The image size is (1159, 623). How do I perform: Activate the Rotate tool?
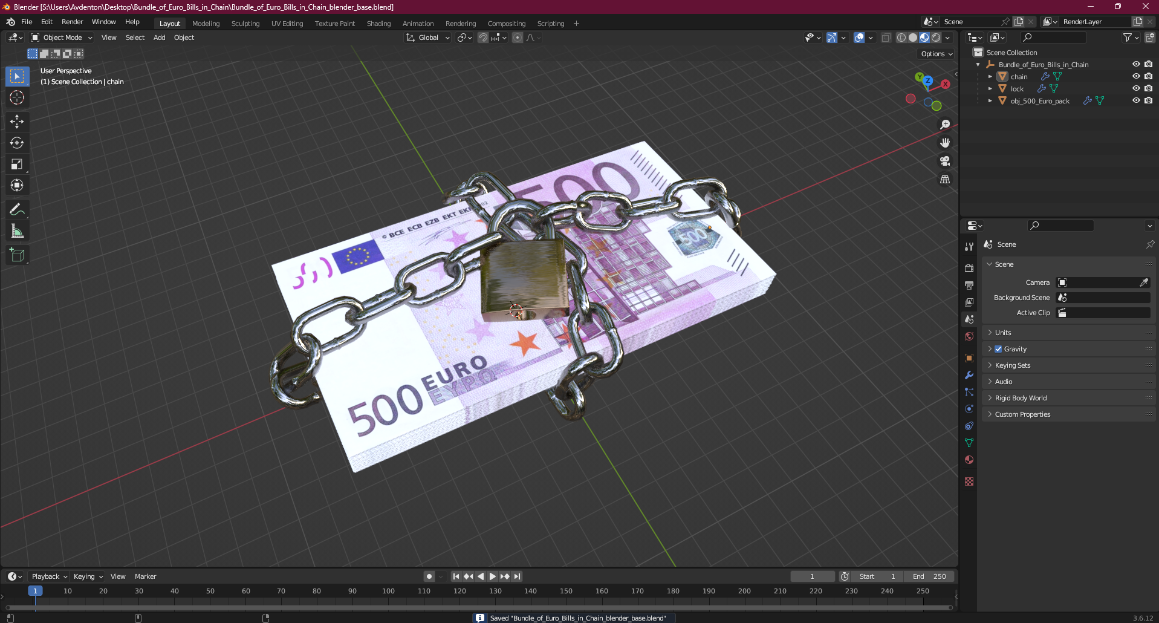coord(17,143)
